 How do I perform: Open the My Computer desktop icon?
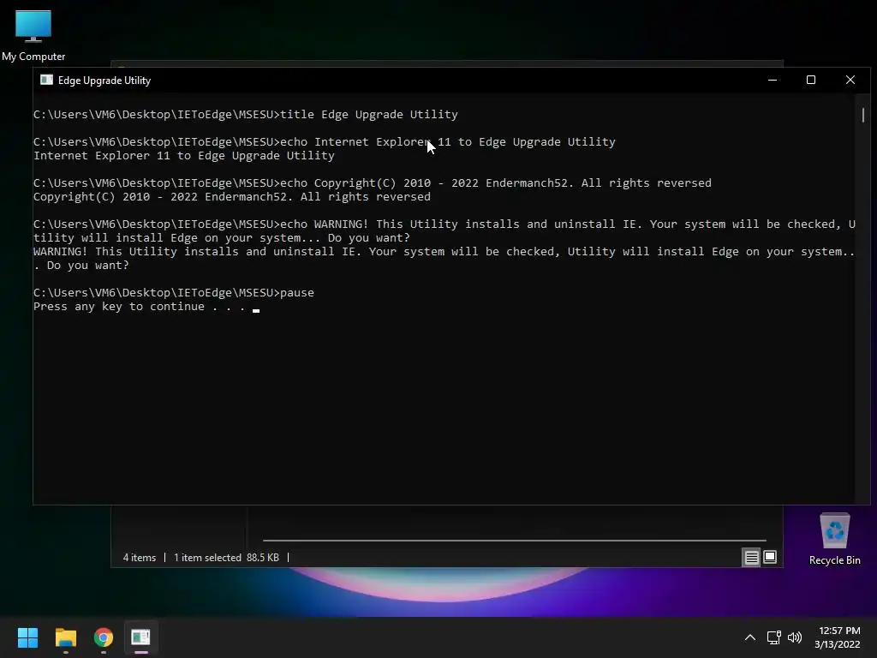pos(33,36)
